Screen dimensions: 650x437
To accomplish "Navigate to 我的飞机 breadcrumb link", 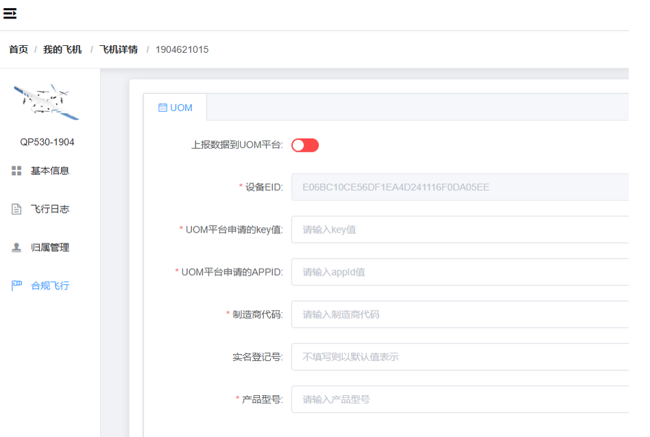I will point(62,49).
